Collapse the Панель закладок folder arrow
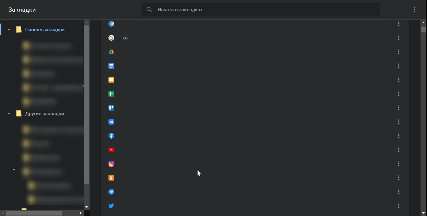Viewport: 427px width, 216px height. 9,30
